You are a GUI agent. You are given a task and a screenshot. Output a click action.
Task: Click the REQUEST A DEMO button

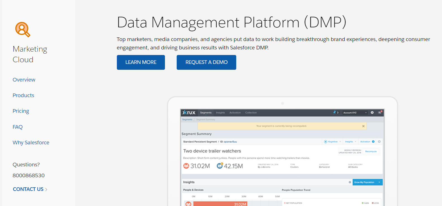(206, 62)
